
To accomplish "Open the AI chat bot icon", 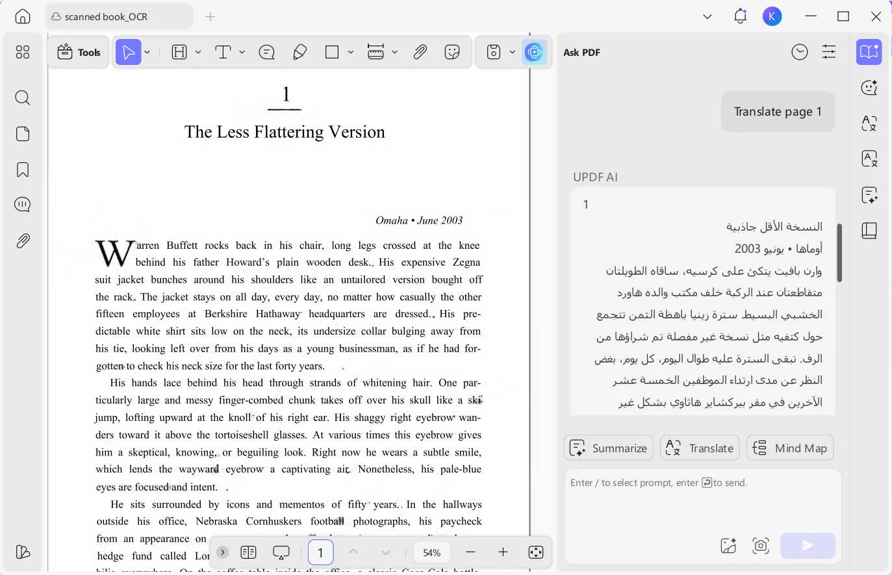I will click(869, 87).
